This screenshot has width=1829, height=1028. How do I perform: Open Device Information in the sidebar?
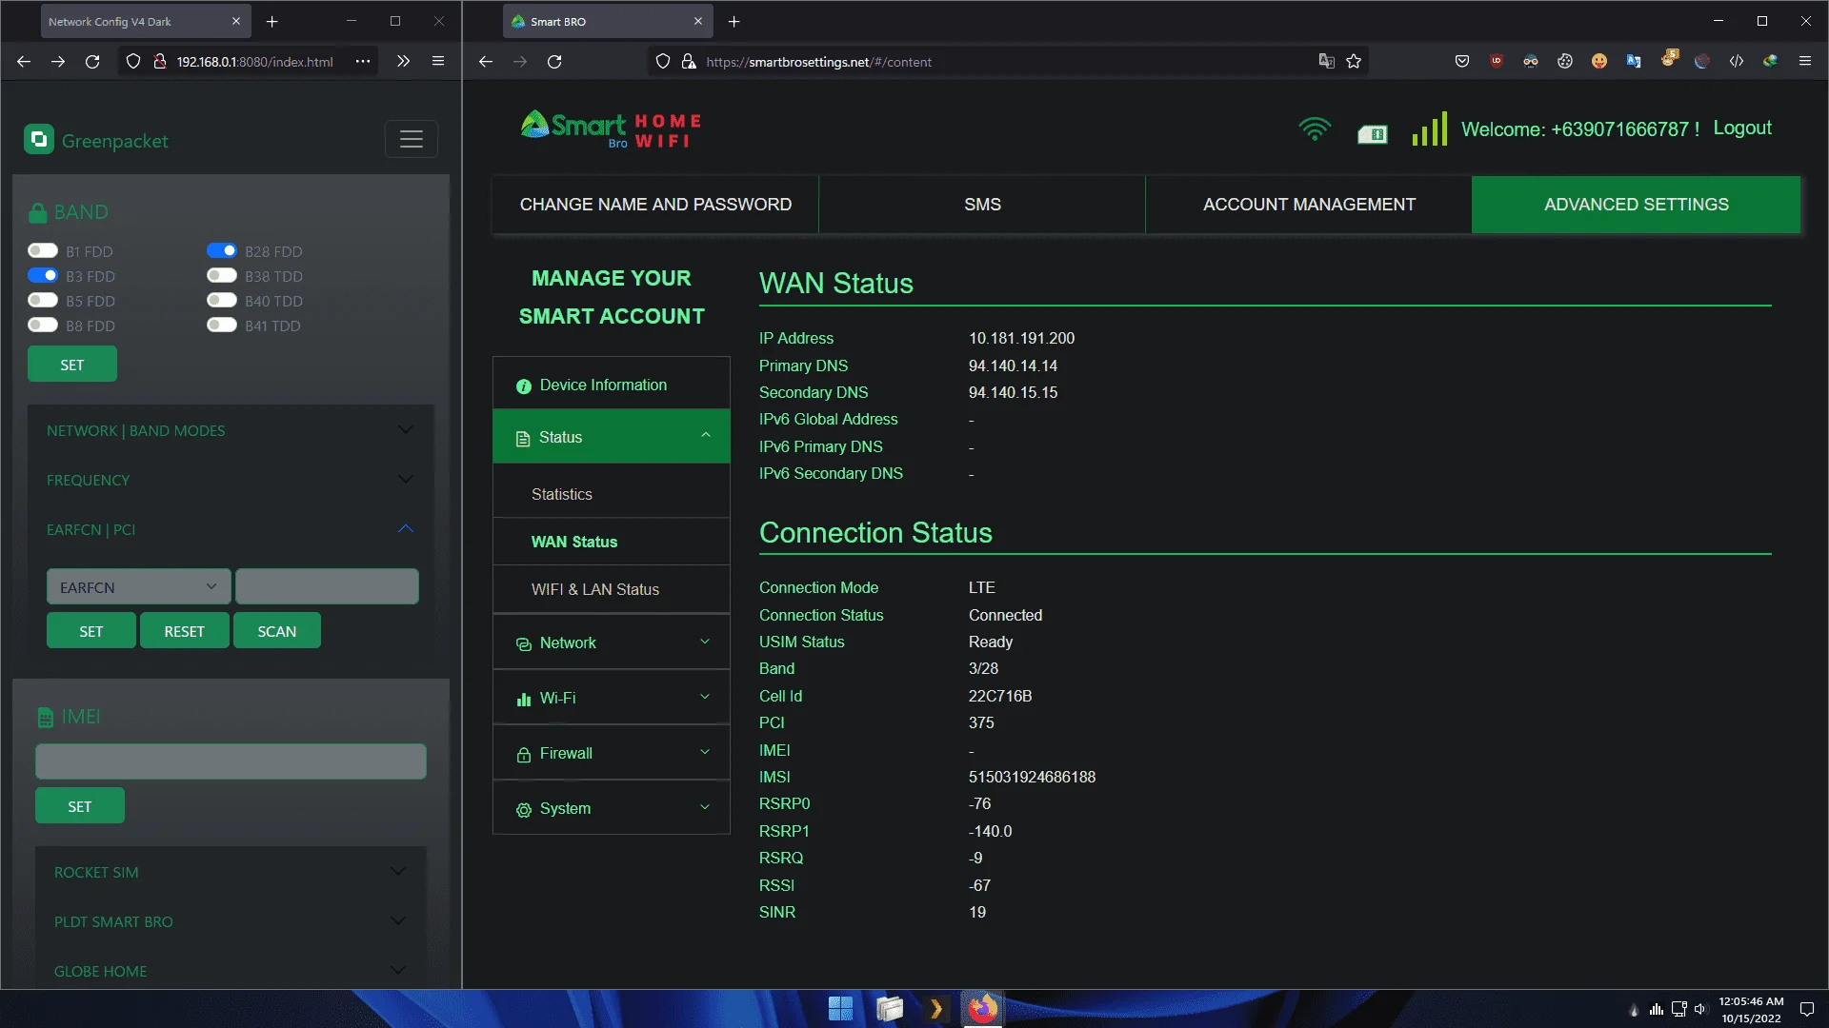pyautogui.click(x=612, y=385)
